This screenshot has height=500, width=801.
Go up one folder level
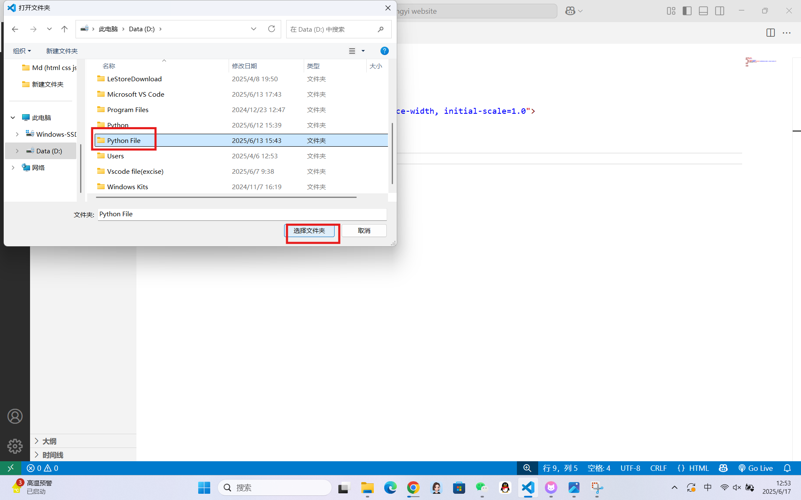(64, 29)
